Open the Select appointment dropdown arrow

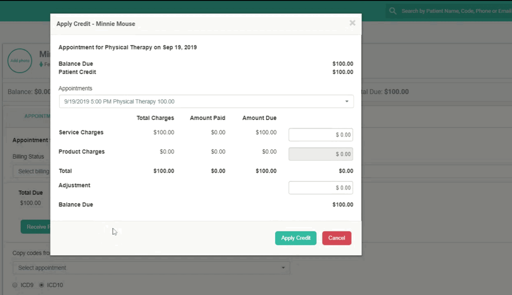coord(283,268)
